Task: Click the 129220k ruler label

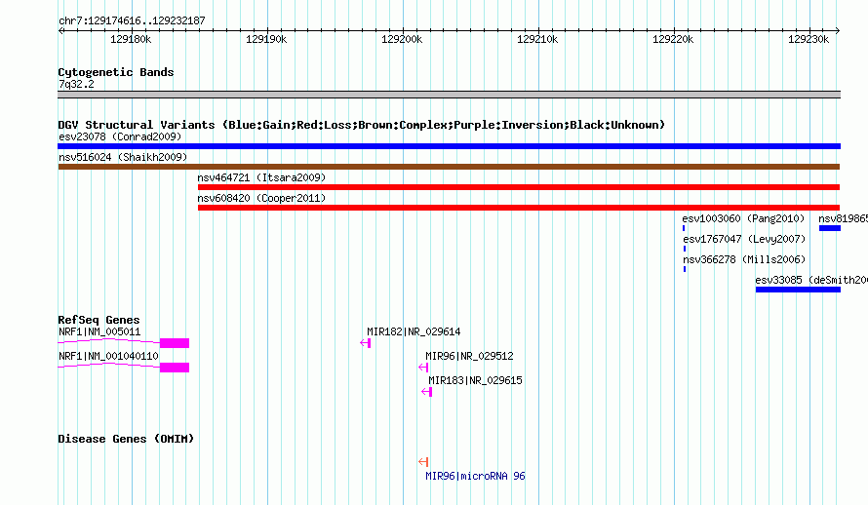Action: 673,39
